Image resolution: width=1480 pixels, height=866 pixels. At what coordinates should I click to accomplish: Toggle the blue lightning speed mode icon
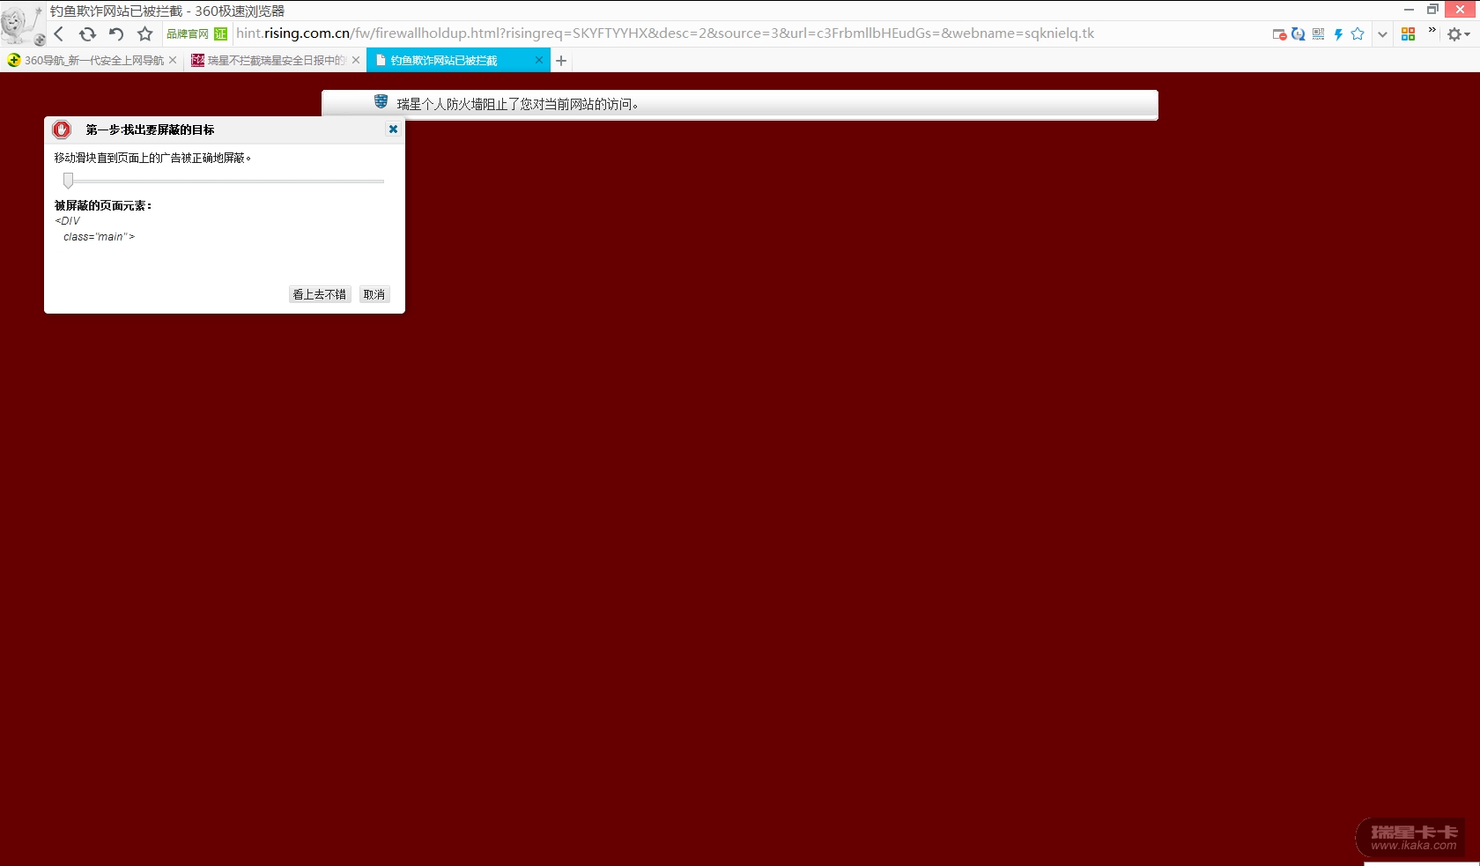1338,34
